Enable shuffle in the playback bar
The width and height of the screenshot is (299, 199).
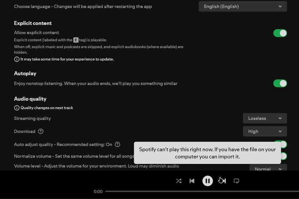coord(179,181)
